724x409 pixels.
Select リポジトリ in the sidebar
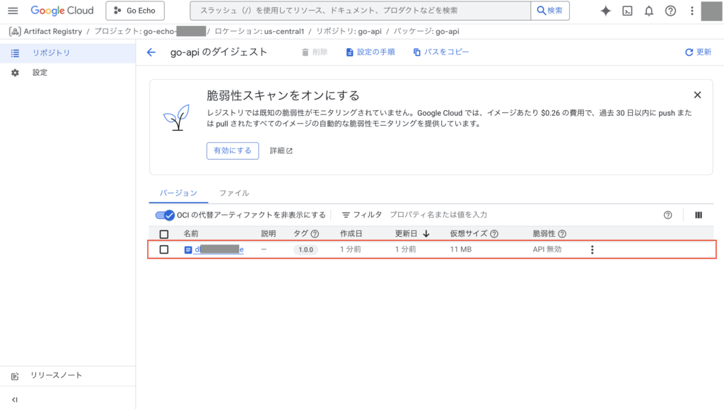pyautogui.click(x=51, y=53)
